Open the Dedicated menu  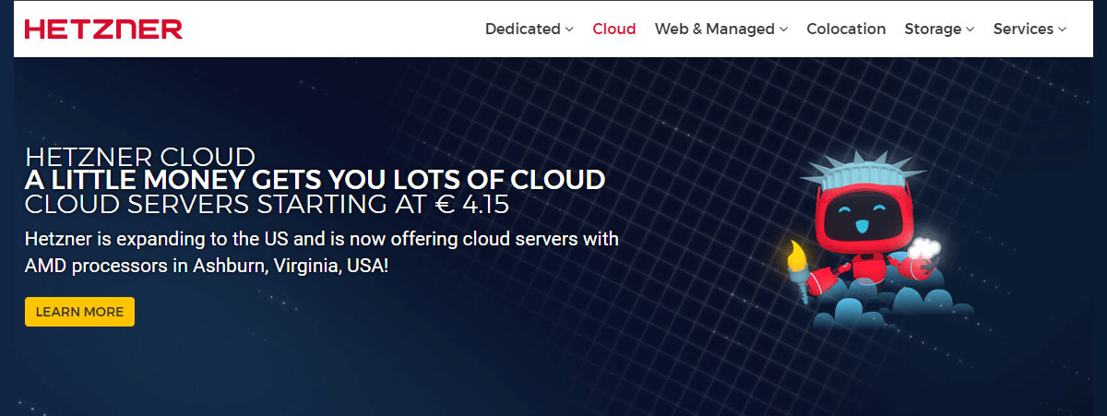pyautogui.click(x=530, y=29)
